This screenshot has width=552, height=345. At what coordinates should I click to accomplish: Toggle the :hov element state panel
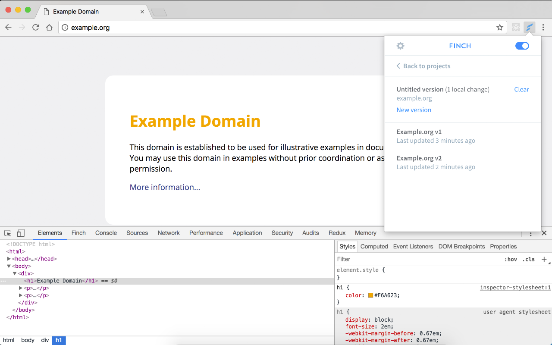tap(511, 259)
